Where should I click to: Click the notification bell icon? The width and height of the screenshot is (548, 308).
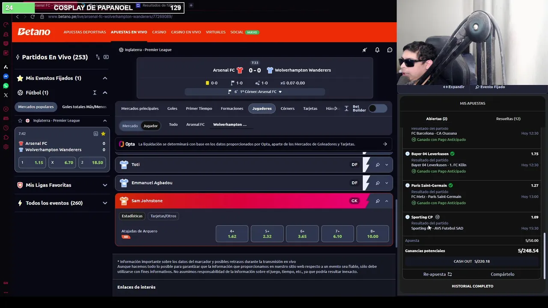click(x=377, y=50)
